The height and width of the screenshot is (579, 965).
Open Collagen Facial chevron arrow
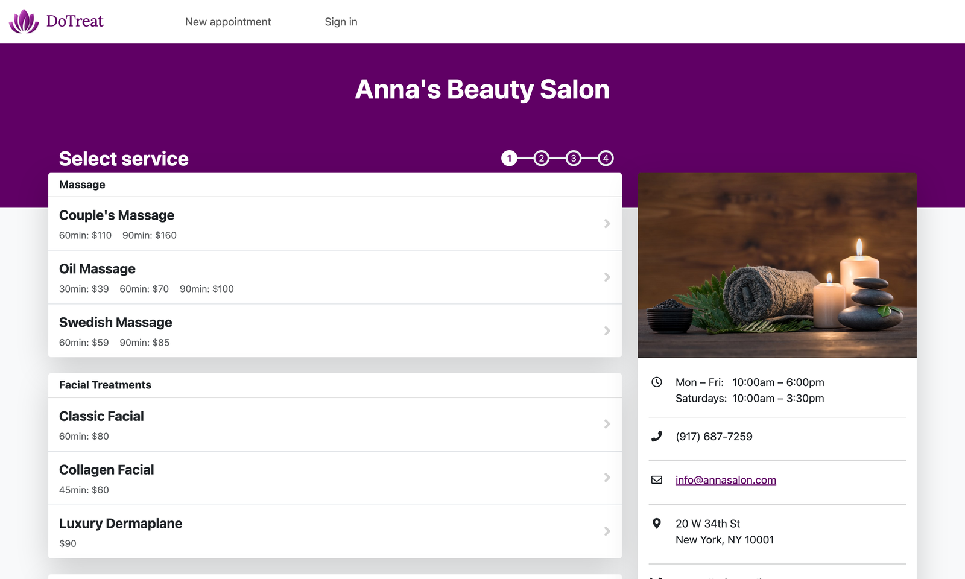tap(607, 478)
